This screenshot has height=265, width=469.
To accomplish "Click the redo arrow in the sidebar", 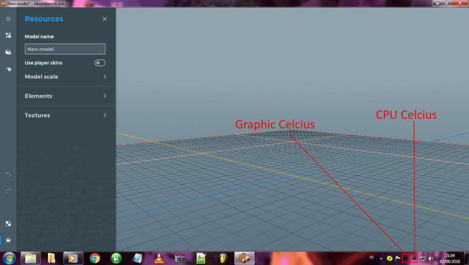I will [8, 191].
